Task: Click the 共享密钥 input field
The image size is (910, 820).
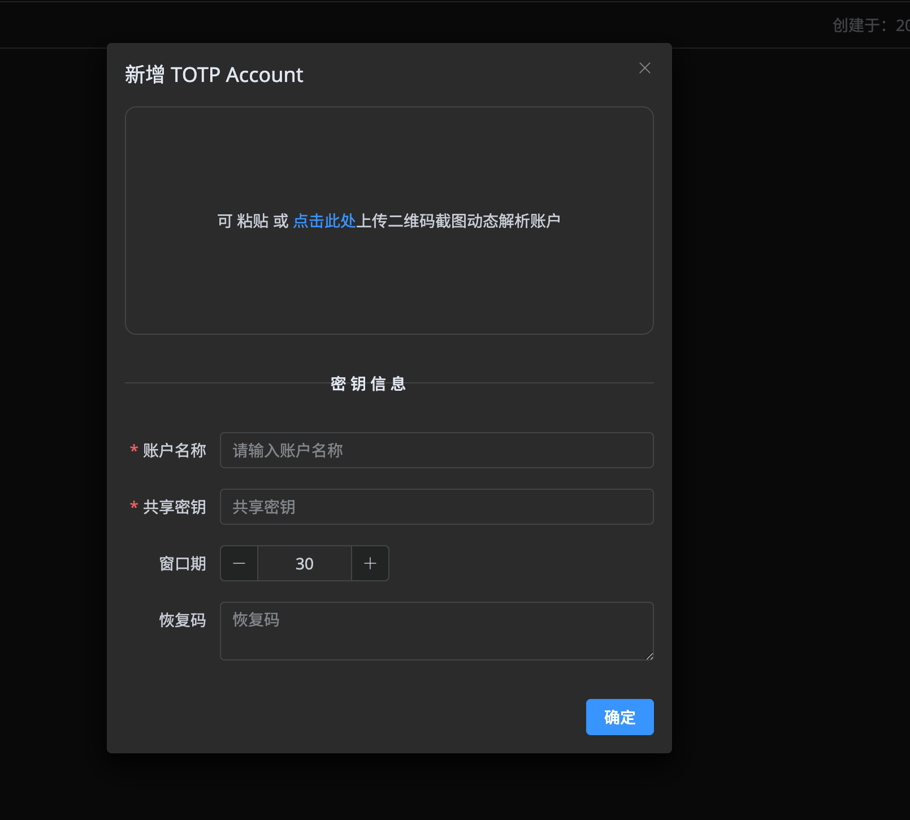Action: [436, 507]
